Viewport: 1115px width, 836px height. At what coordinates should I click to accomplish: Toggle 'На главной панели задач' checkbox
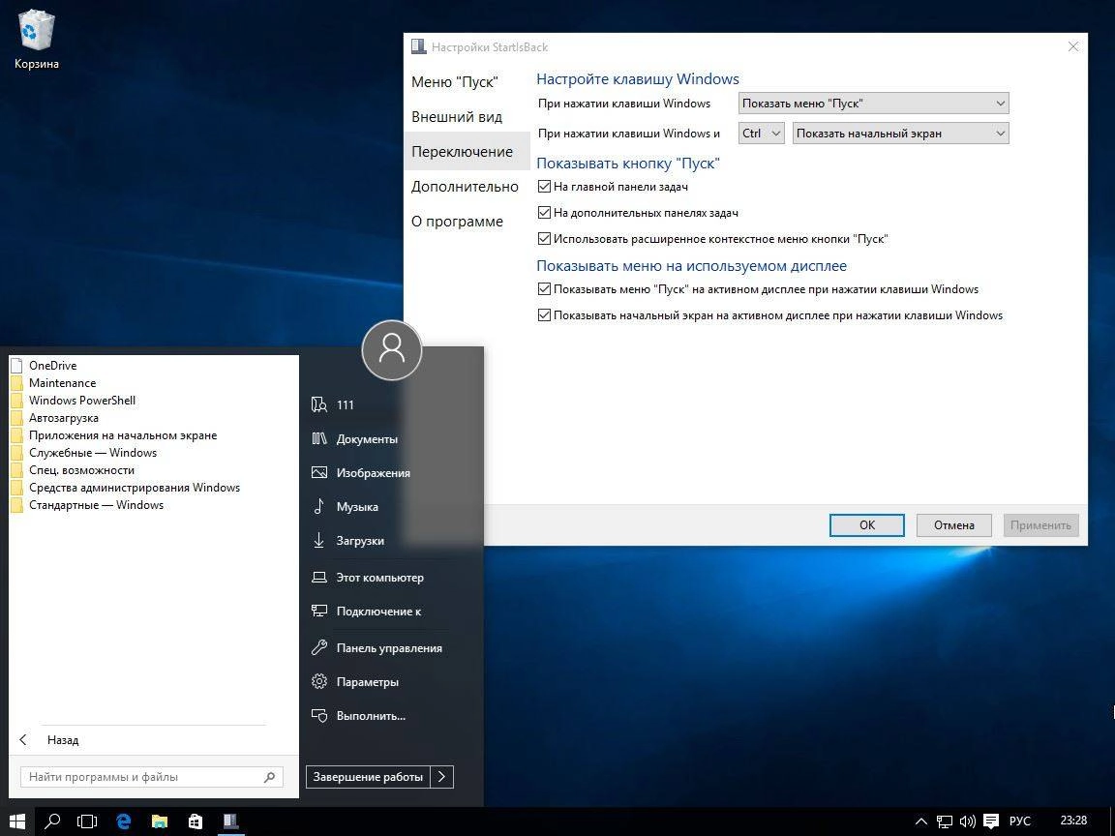544,186
